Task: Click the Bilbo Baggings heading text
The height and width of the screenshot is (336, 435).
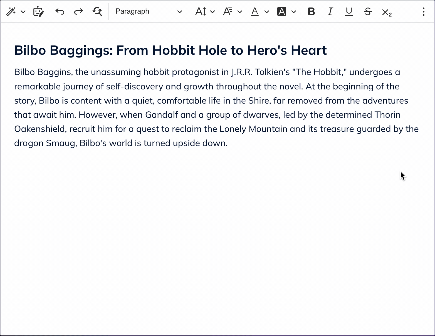Action: point(170,51)
